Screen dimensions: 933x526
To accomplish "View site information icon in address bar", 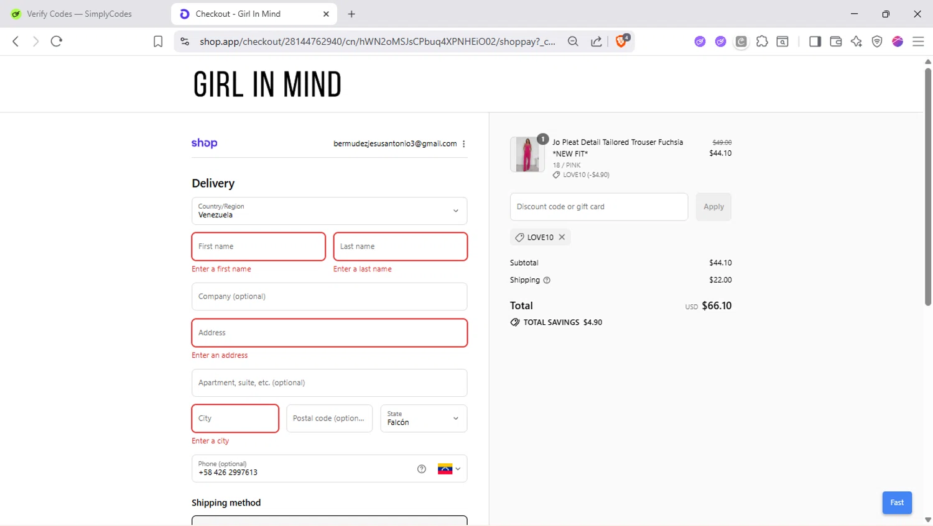I will coord(185,42).
